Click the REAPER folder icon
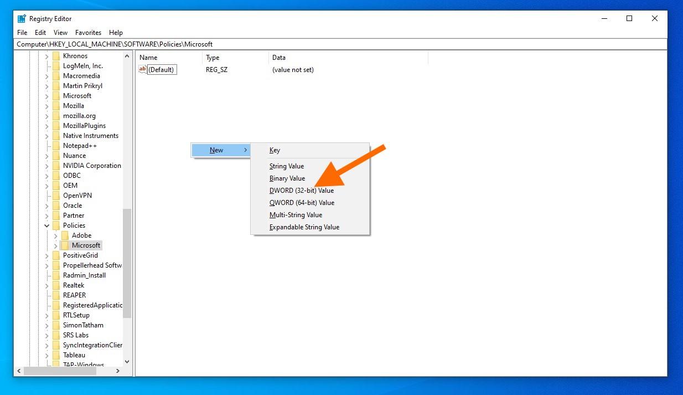The width and height of the screenshot is (683, 395). point(56,295)
